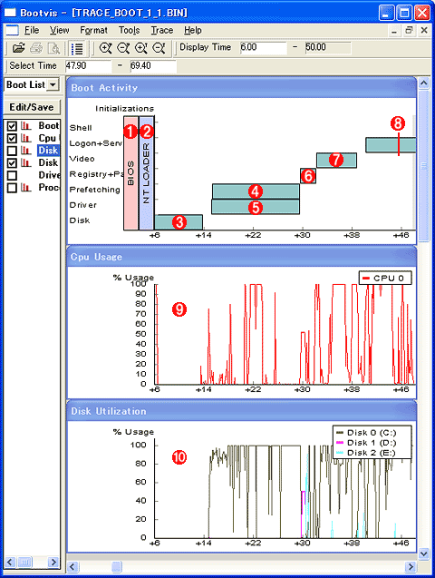Click the graph area vertical scrollbar down arrow
This screenshot has height=578, width=435.
click(x=423, y=554)
